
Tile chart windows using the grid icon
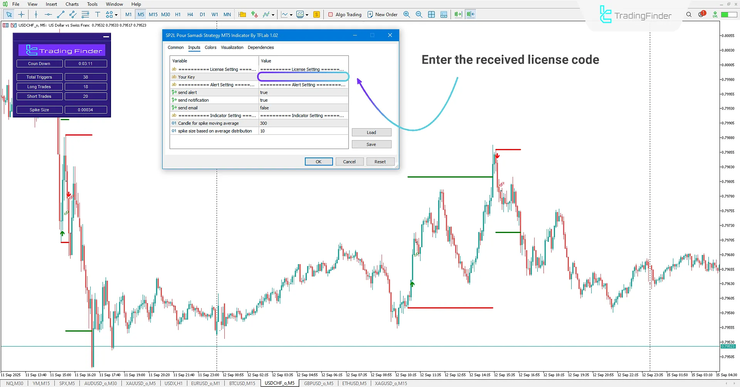(x=431, y=14)
